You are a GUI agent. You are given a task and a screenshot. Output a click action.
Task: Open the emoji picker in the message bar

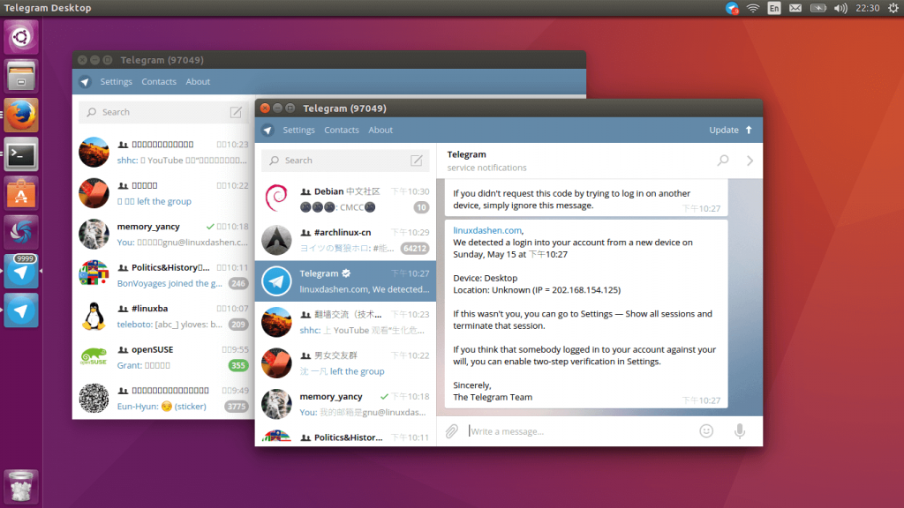tap(705, 430)
